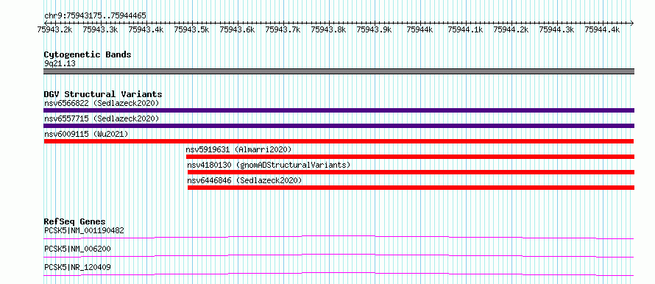Screen dimensions: 655x284
Task: Open transcript PCSK5|NM_001190482 label
Action: 84,230
